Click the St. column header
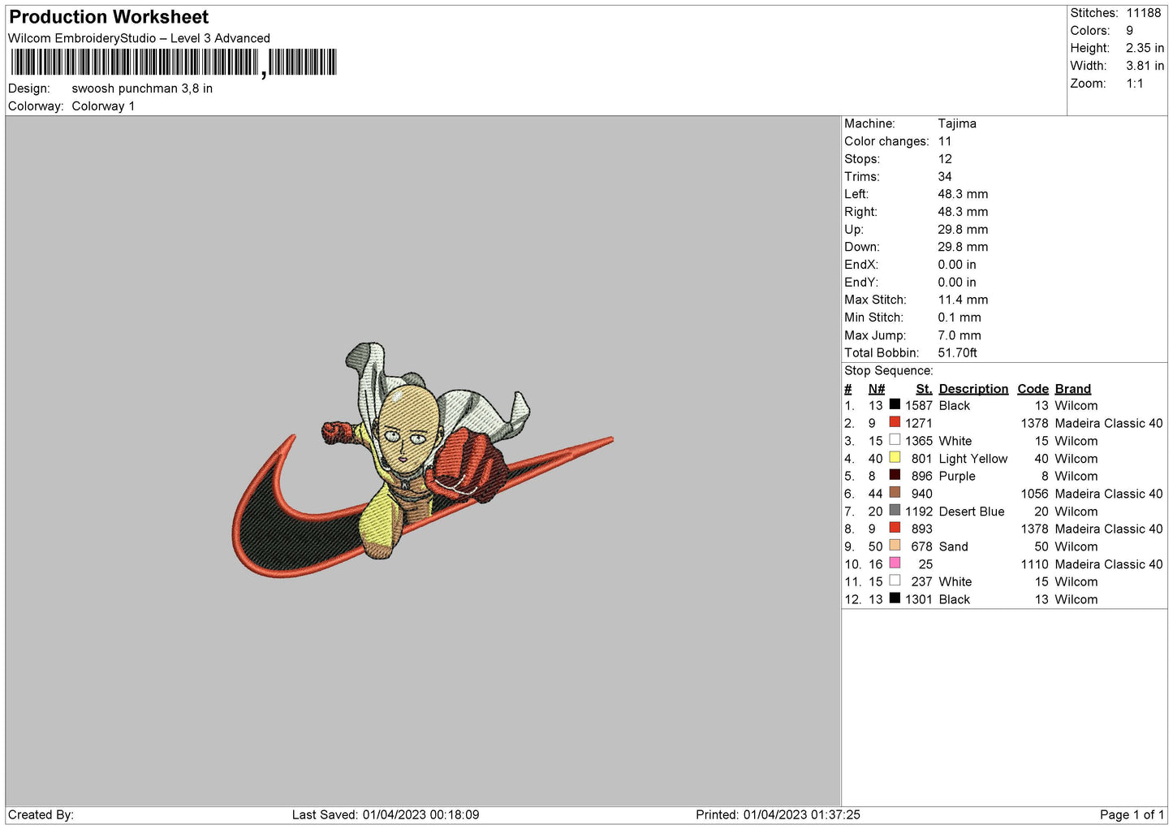The height and width of the screenshot is (829, 1173). point(923,389)
